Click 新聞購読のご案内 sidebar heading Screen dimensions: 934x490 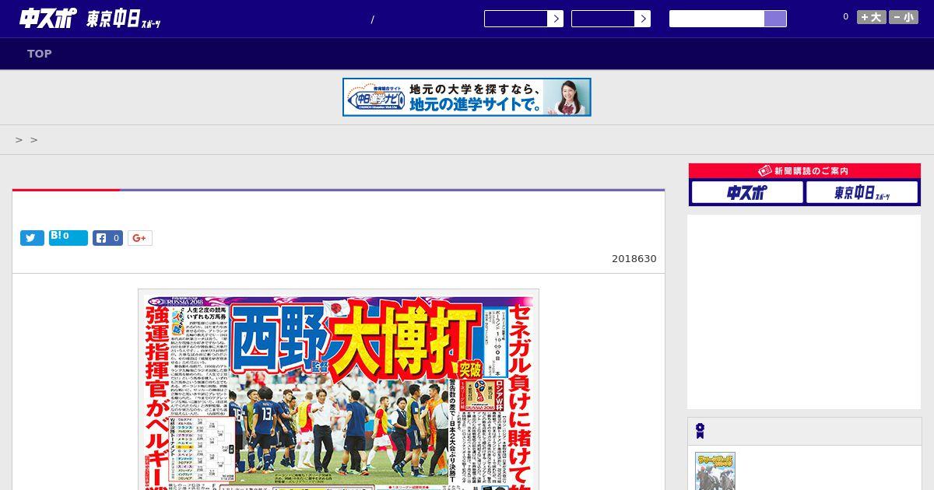coord(805,170)
